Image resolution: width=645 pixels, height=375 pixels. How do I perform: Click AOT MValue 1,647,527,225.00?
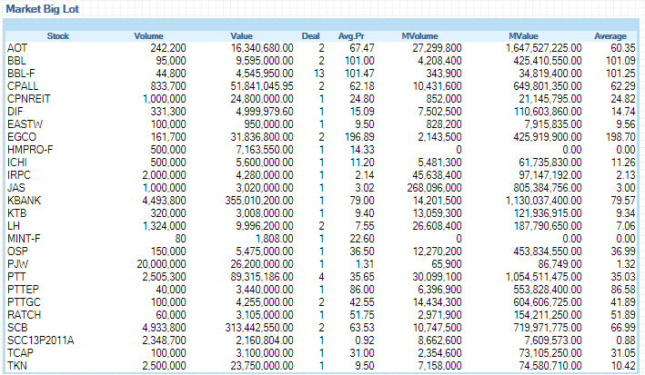(x=544, y=48)
